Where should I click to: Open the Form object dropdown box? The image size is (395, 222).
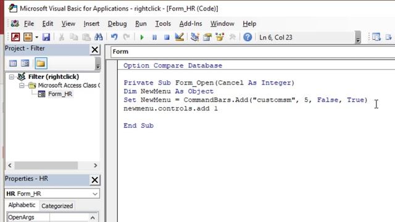[252, 52]
